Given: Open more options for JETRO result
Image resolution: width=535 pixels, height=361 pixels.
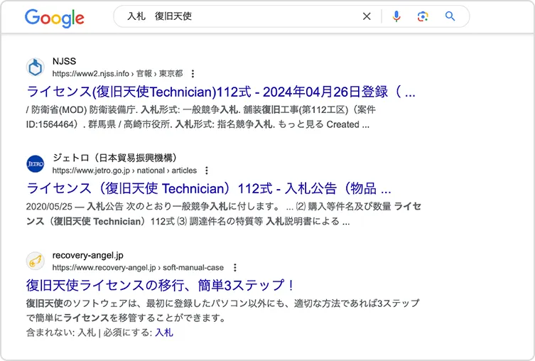Looking at the screenshot, I should [207, 171].
